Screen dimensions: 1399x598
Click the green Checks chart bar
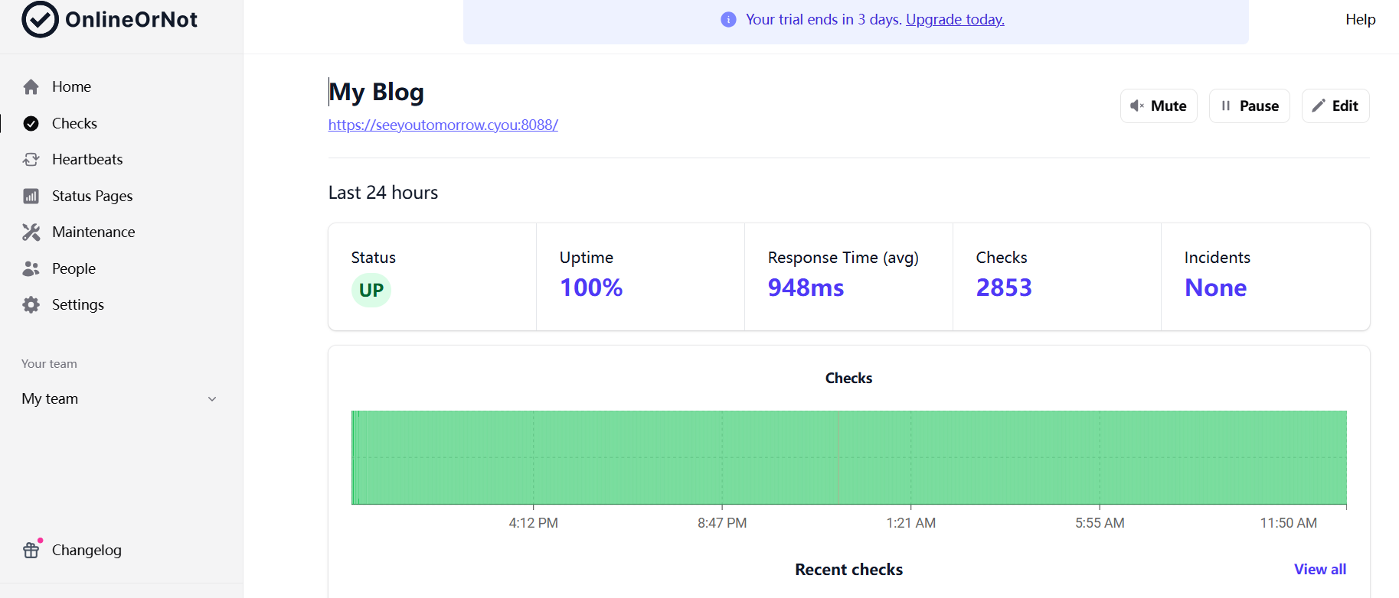pos(848,457)
